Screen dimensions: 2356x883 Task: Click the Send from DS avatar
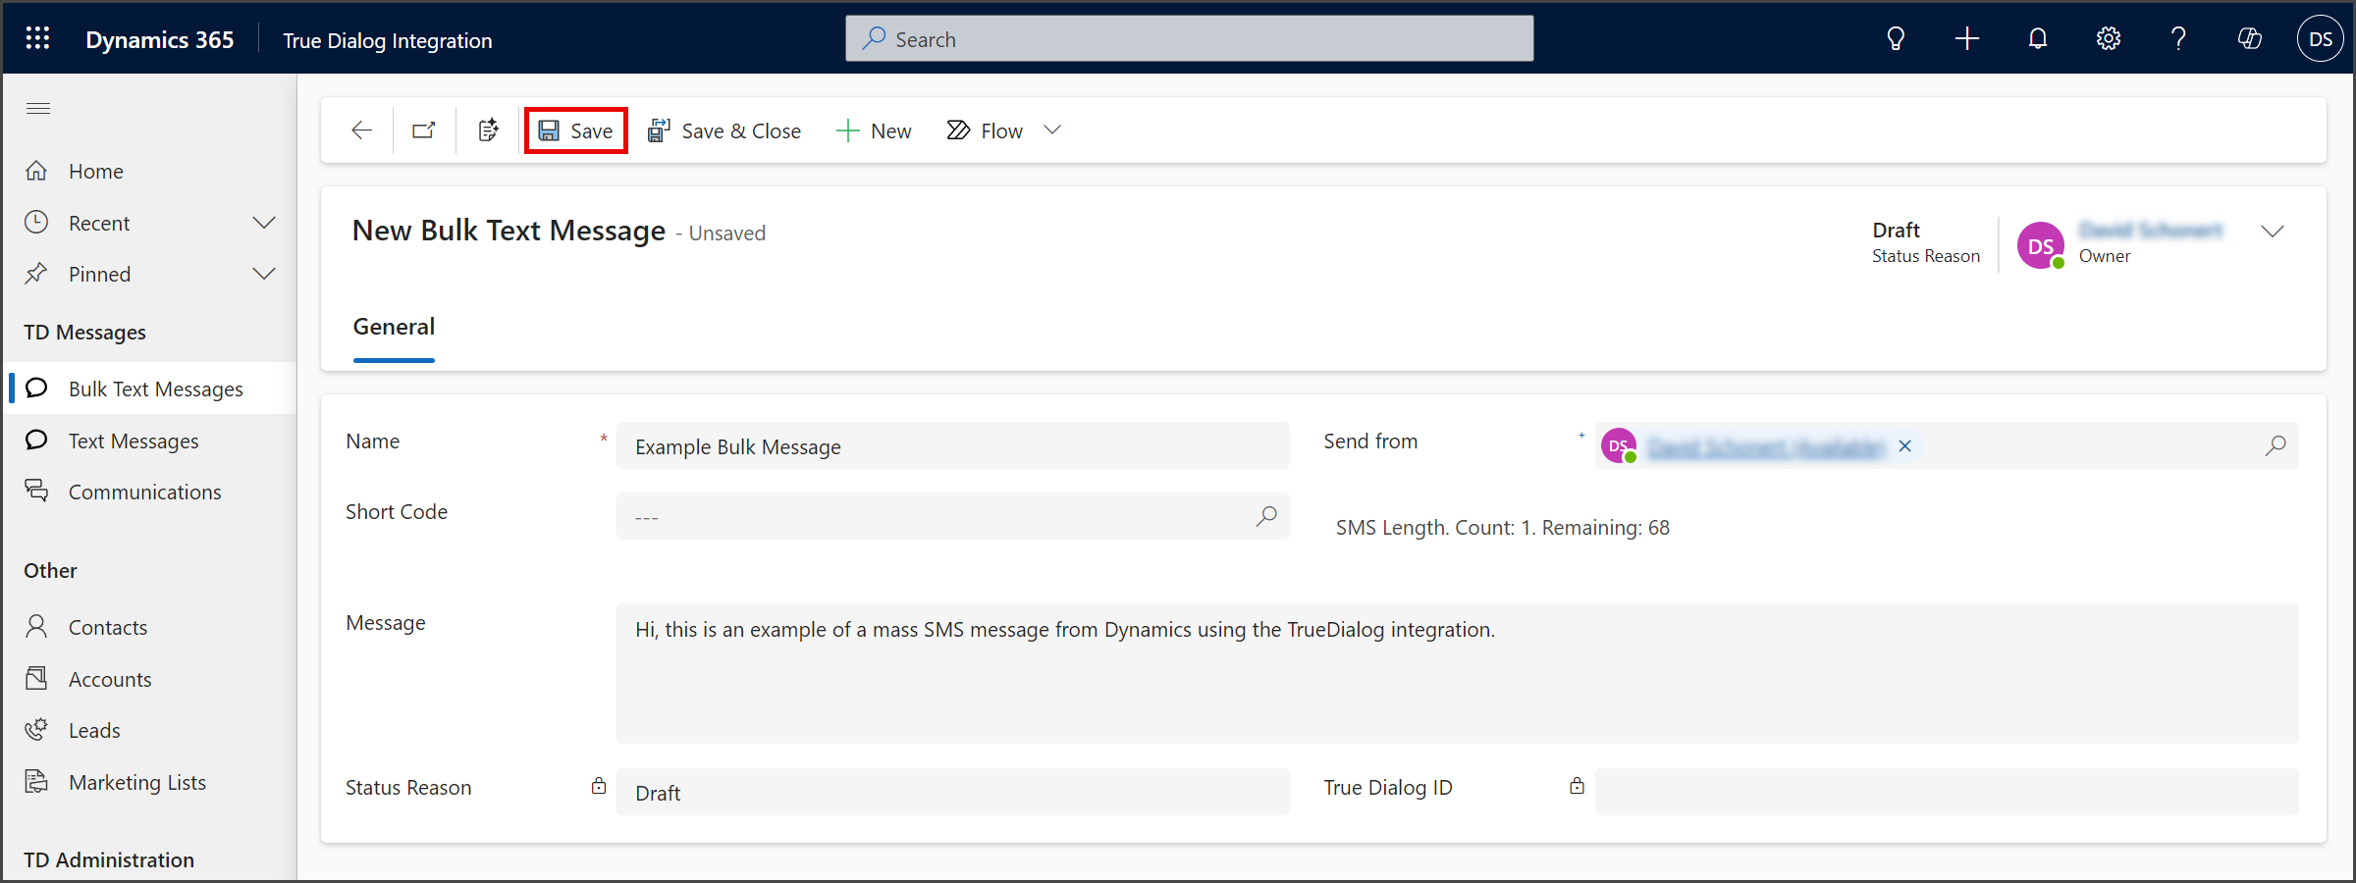(1618, 445)
